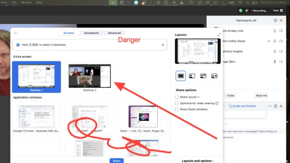Collapse Layouts and options
The height and width of the screenshot is (163, 290).
(198, 161)
